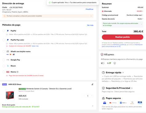Screen dimensions: 146x113
Task: Decrease product quantity with minus button
Action: 84,96
